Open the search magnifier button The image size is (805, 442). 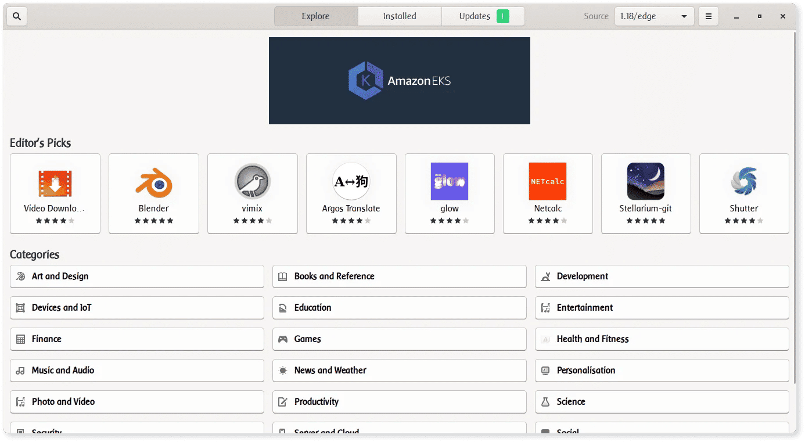(17, 16)
